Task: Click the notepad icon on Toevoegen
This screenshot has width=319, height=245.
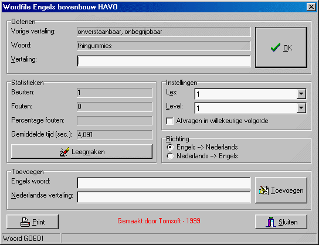Action: [264, 190]
